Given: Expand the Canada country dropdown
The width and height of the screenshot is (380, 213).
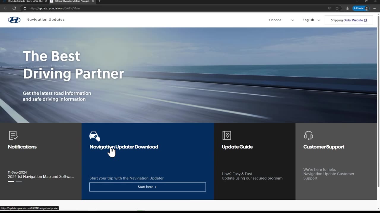Looking at the screenshot, I should point(281,20).
